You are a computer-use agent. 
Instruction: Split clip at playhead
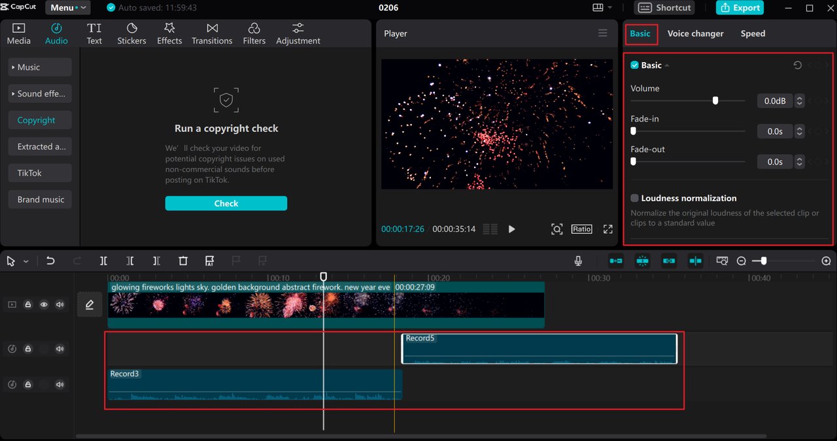pyautogui.click(x=103, y=261)
